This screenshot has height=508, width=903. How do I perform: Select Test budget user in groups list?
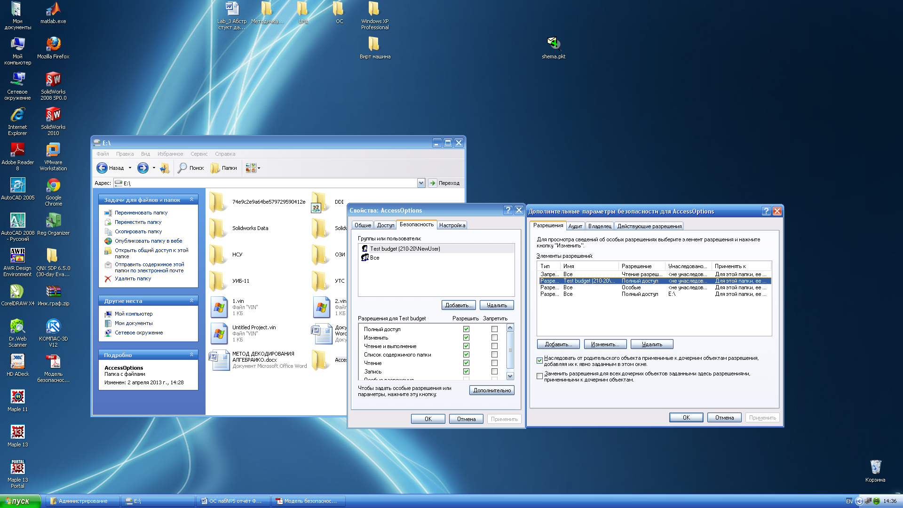[436, 249]
